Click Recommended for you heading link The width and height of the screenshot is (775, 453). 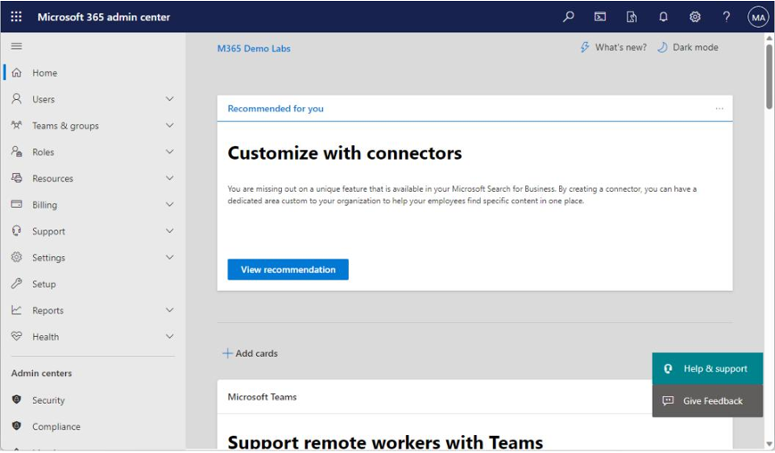[276, 108]
